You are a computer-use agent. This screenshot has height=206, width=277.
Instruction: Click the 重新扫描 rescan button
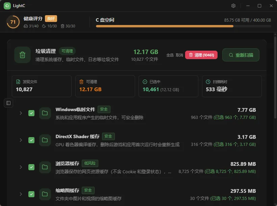(x=241, y=55)
